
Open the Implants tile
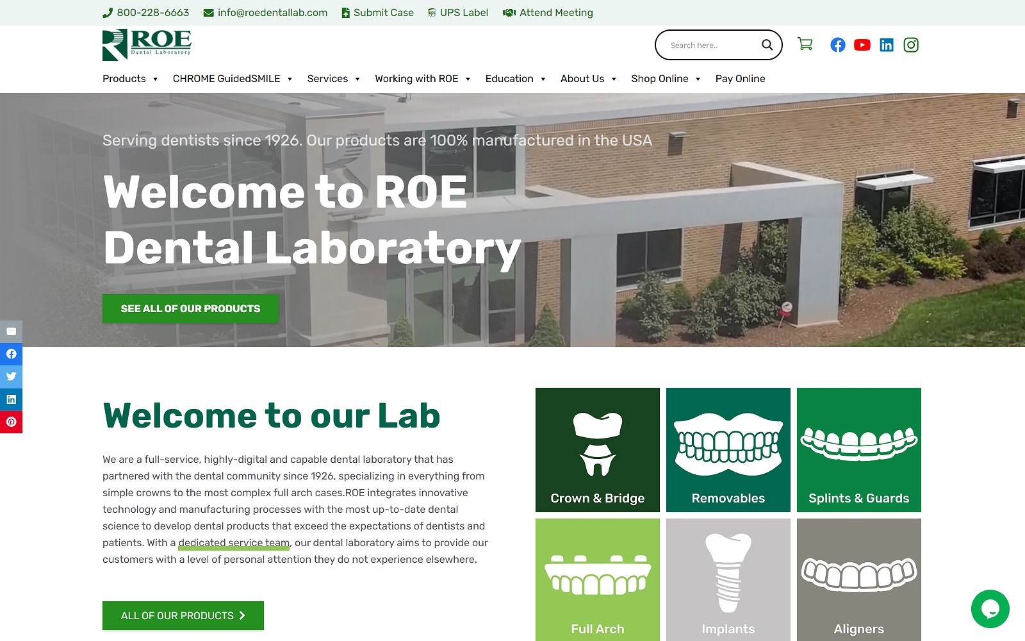(x=728, y=579)
